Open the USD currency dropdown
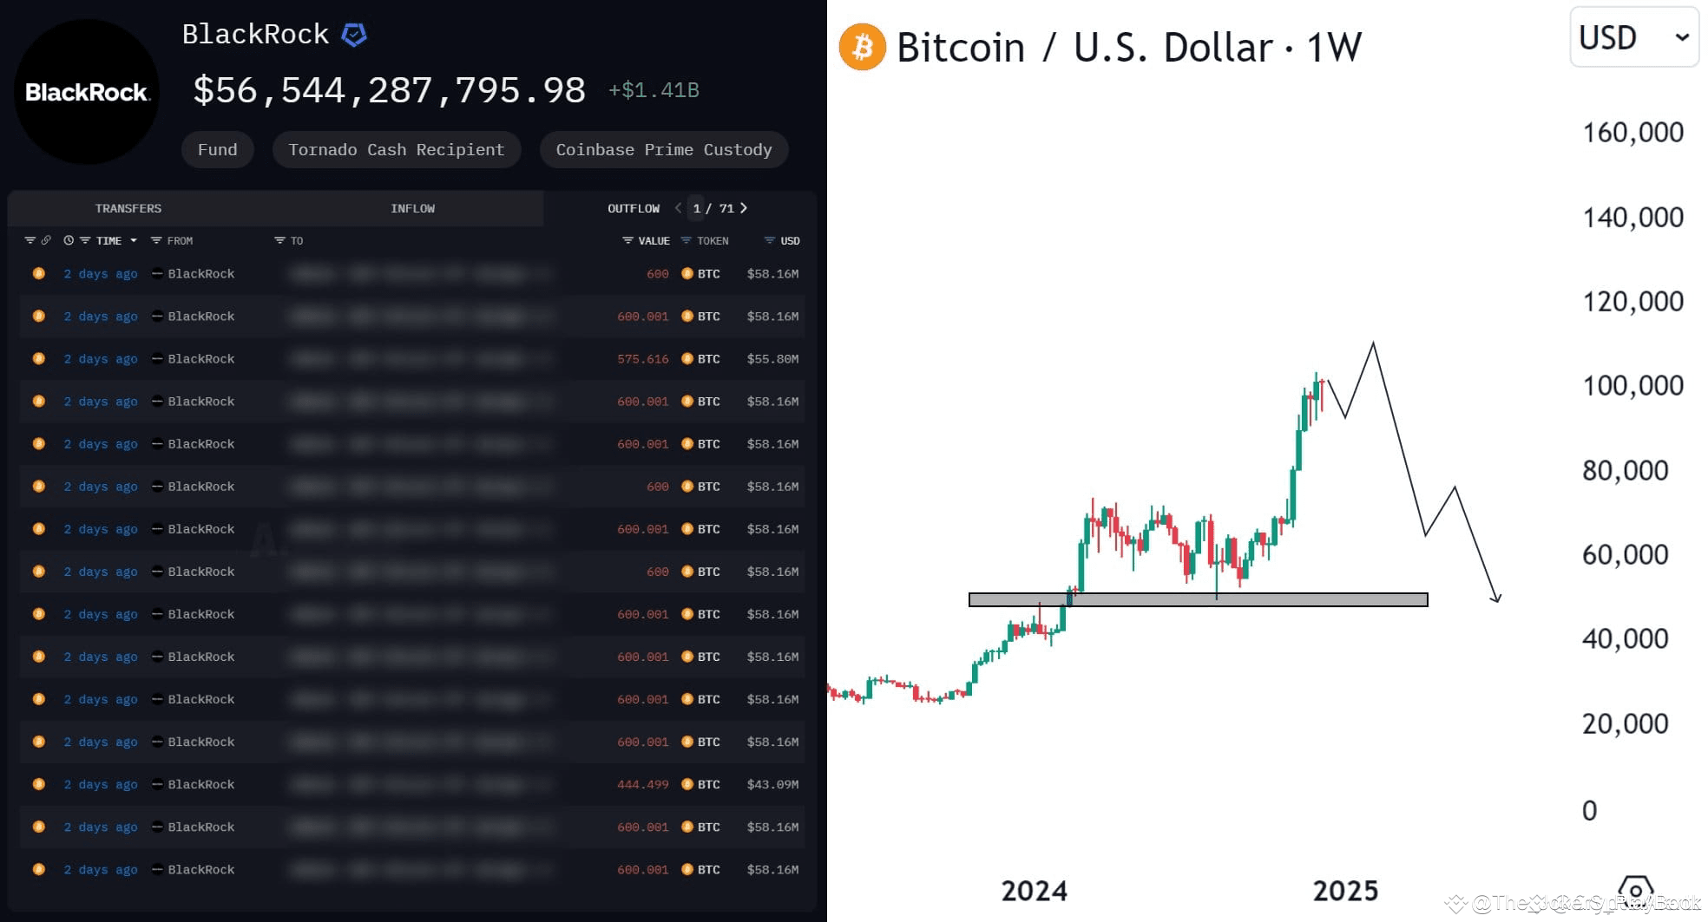The width and height of the screenshot is (1708, 922). tap(1633, 37)
